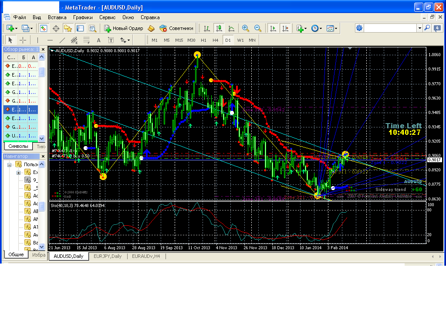Viewport: 446px width, 334px height.
Task: Click the New Order (Новый Ордер) button
Action: (x=124, y=28)
